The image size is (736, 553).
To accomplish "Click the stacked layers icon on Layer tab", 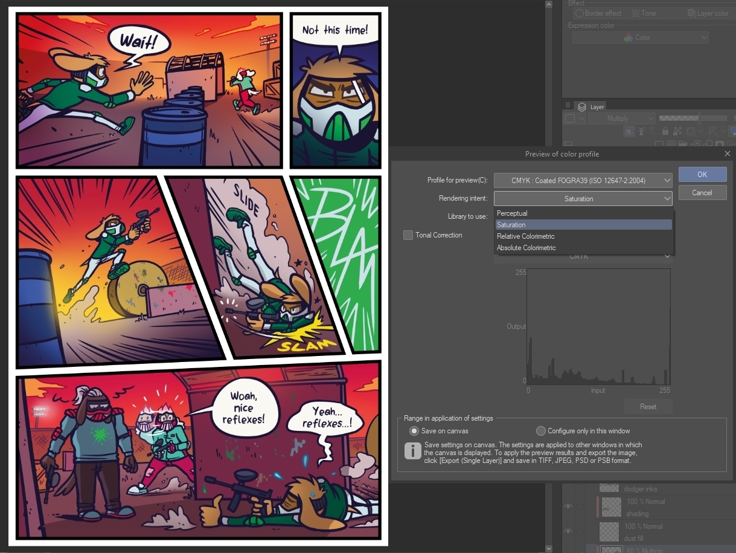I will [x=582, y=107].
